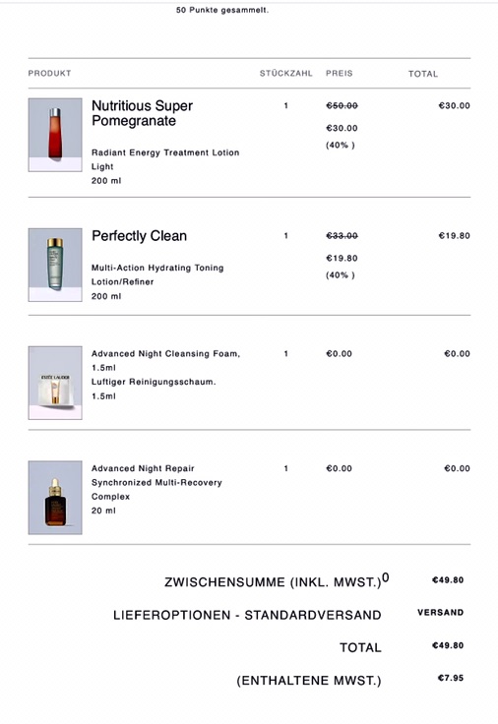This screenshot has height=724, width=498.
Task: Open the Nutritious Super Pomegranate product thumbnail
Action: [55, 135]
